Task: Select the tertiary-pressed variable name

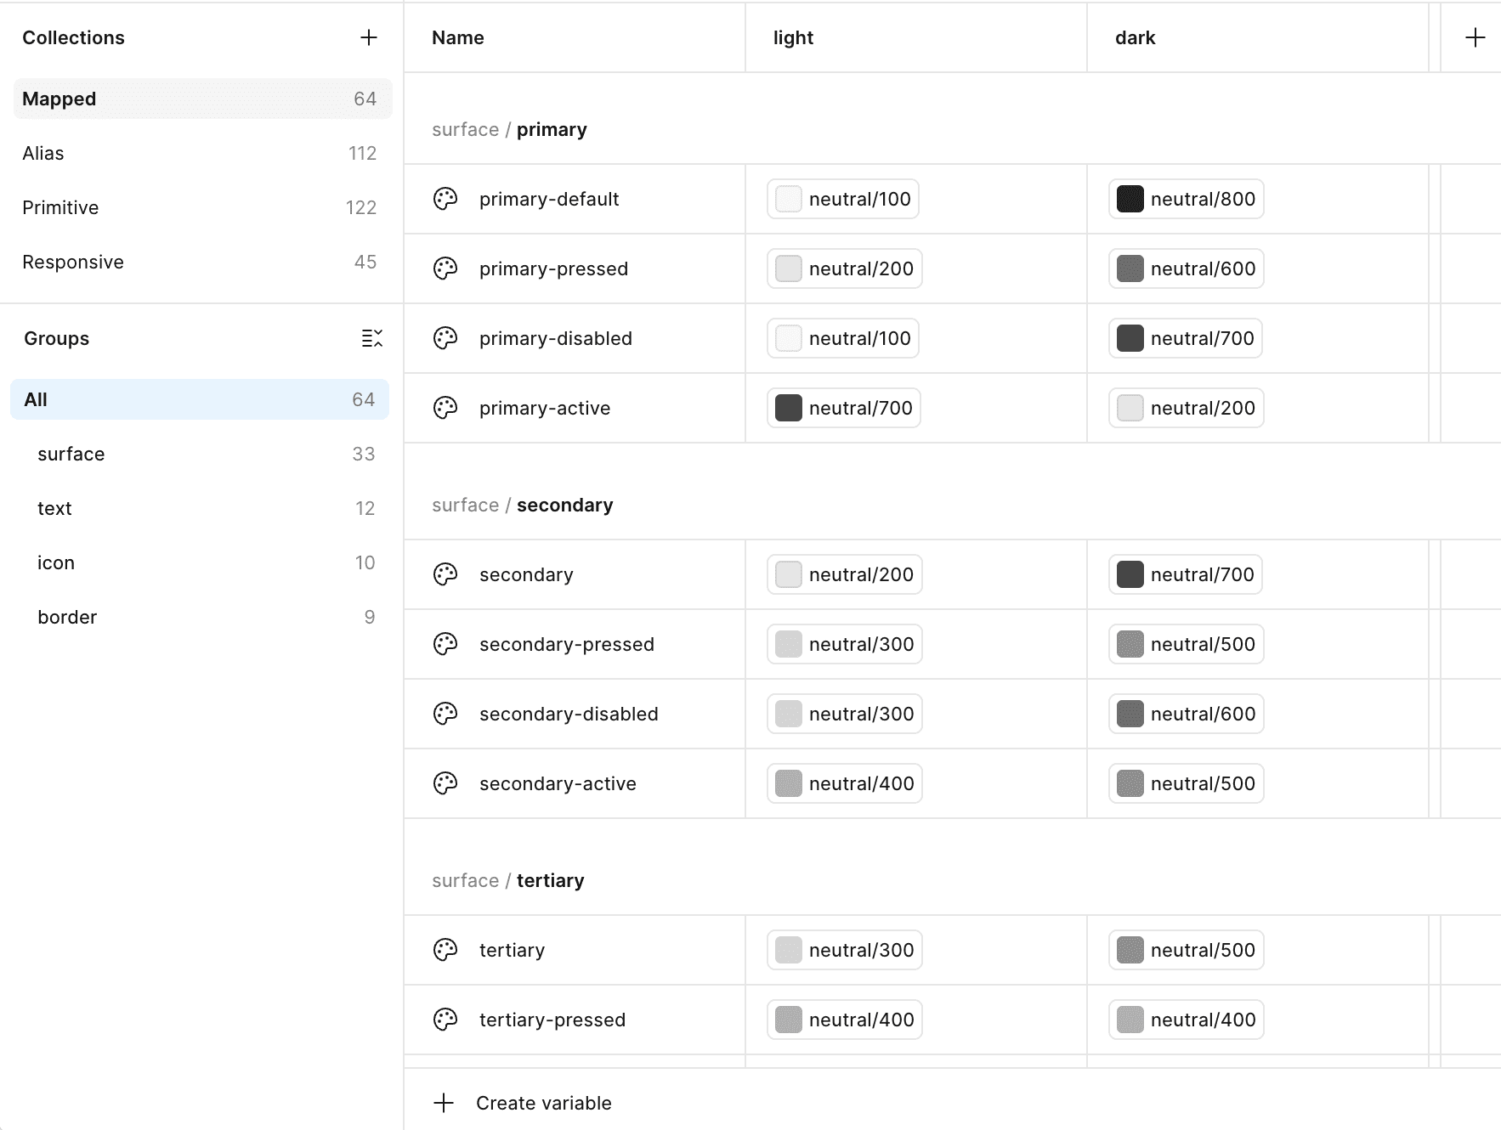Action: pyautogui.click(x=552, y=1020)
